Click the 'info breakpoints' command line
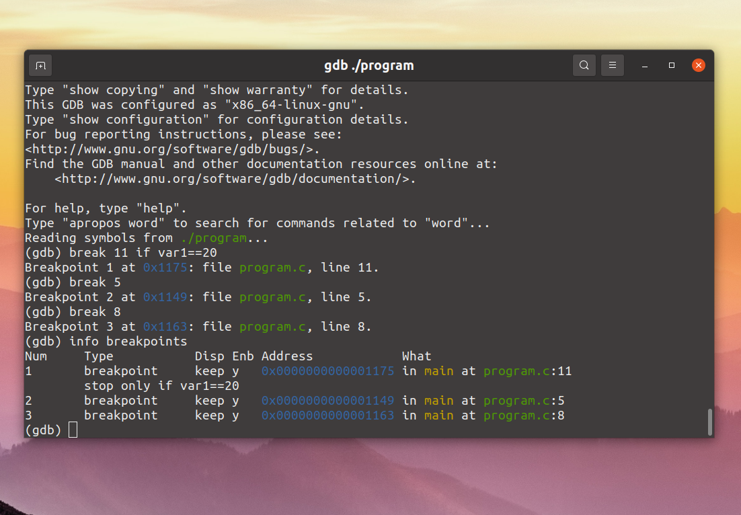Viewport: 741px width, 515px height. [106, 342]
